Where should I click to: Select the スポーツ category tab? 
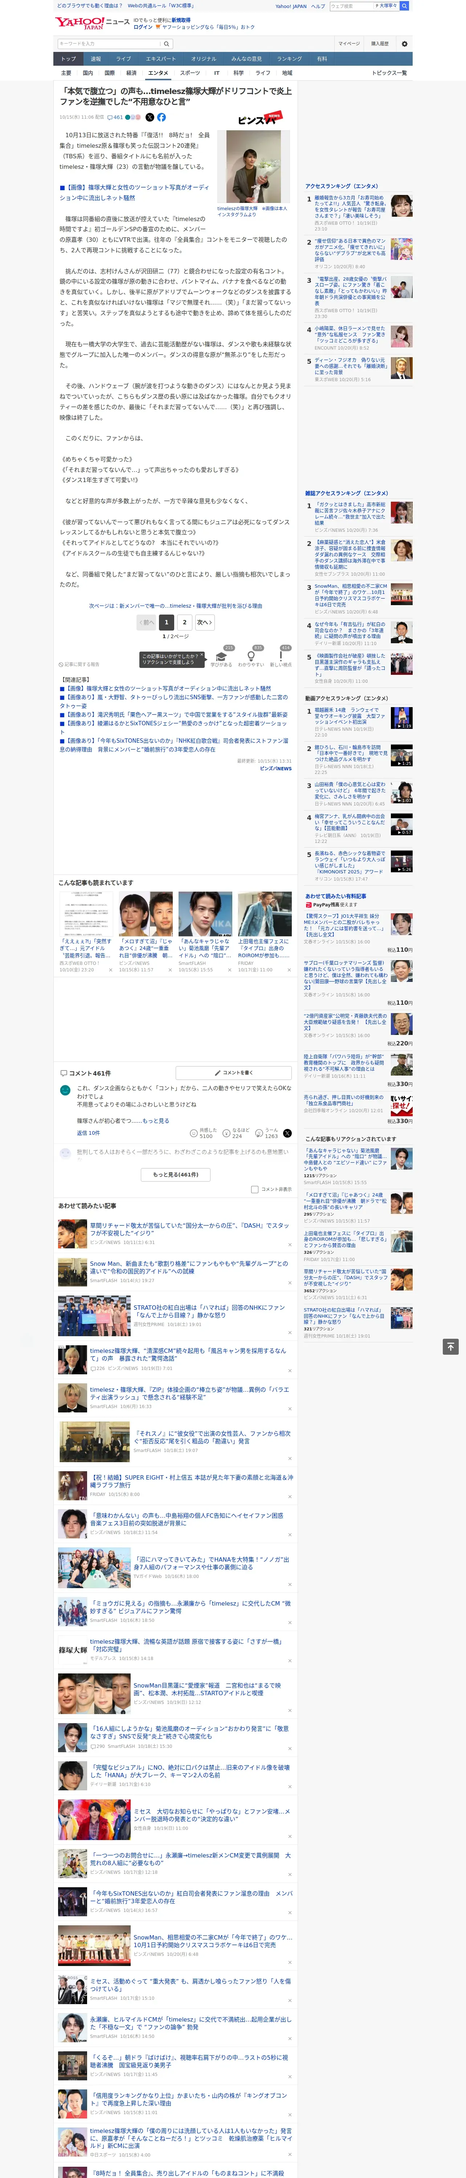(x=190, y=73)
